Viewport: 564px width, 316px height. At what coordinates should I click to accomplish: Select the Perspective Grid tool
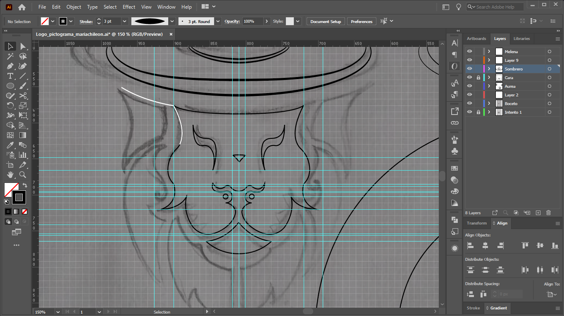[23, 126]
